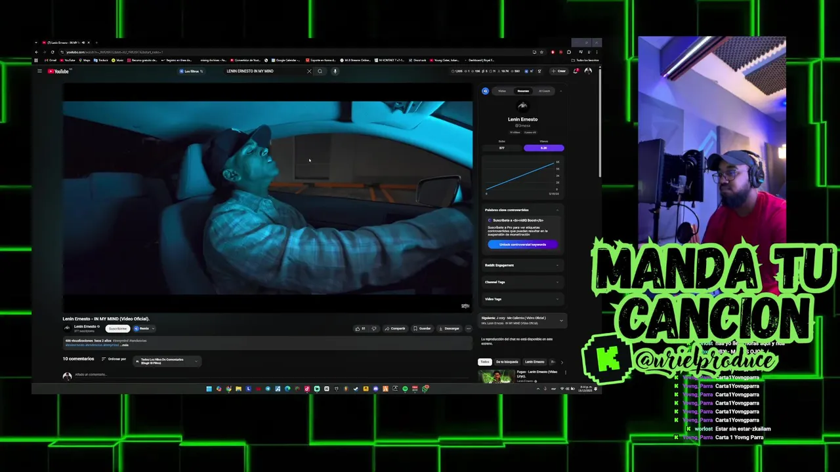Open the Los filtros dropdown
The image size is (840, 472).
[x=191, y=71]
